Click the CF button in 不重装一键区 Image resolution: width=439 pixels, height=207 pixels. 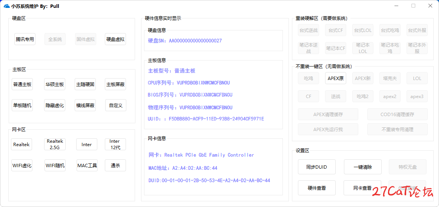click(x=308, y=96)
